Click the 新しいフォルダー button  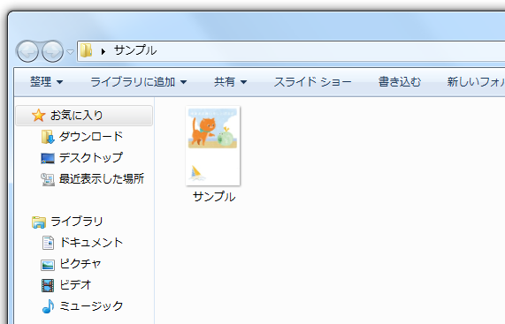(476, 82)
